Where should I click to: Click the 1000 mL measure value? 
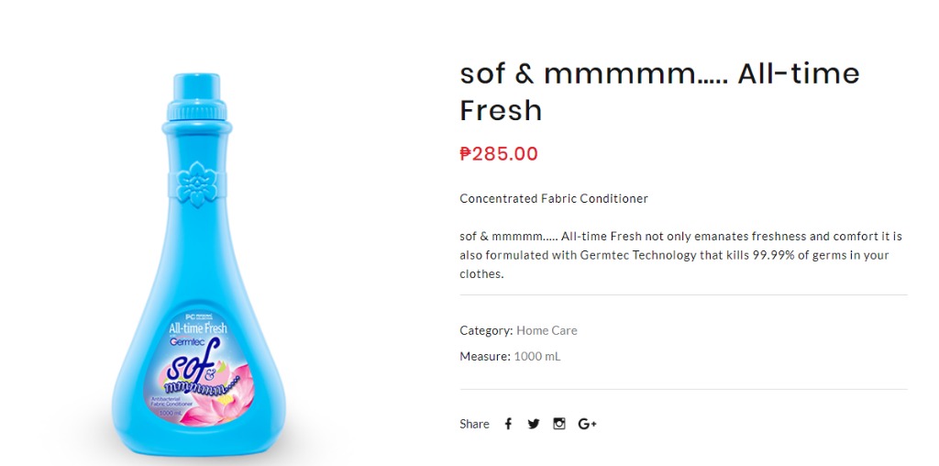(536, 356)
